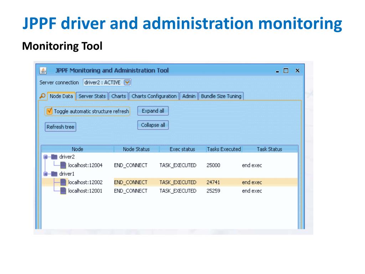Viewport: 365px width, 274px height.
Task: Click the Node column header
Action: [77, 149]
